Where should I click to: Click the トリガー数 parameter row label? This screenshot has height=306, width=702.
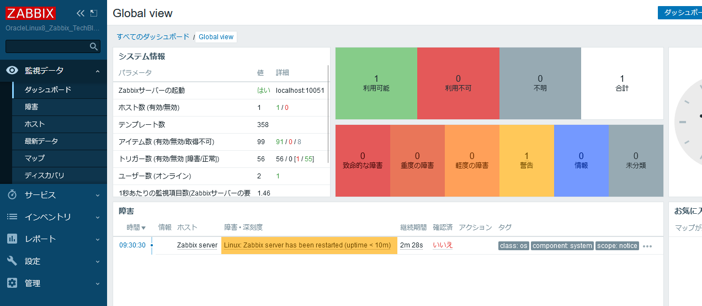pyautogui.click(x=169, y=159)
